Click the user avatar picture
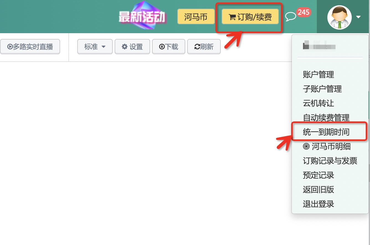 pyautogui.click(x=340, y=17)
